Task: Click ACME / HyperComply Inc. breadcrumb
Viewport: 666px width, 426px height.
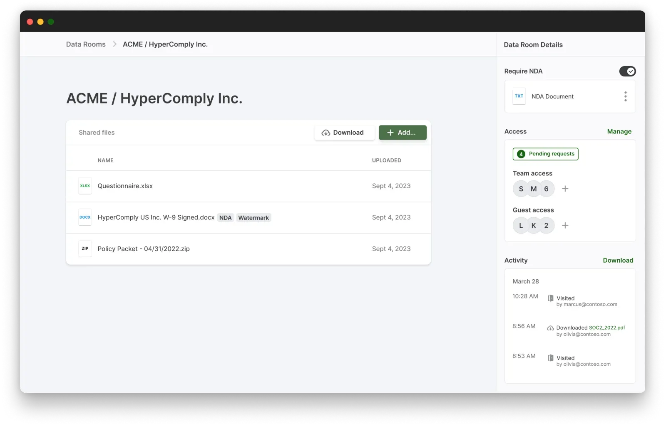Action: click(165, 44)
